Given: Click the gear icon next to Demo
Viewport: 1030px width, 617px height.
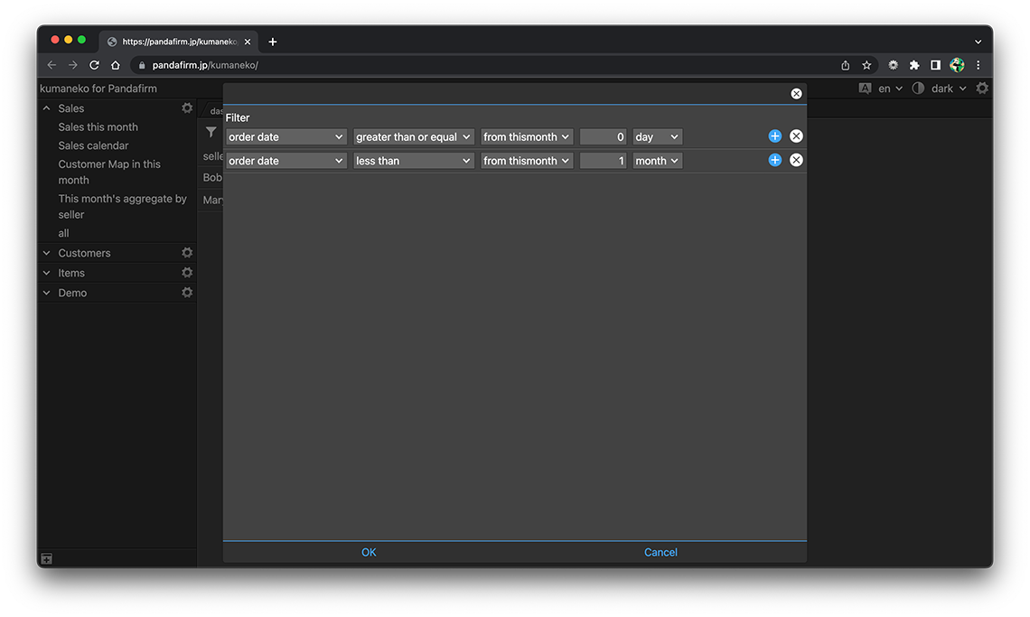Looking at the screenshot, I should pyautogui.click(x=187, y=293).
